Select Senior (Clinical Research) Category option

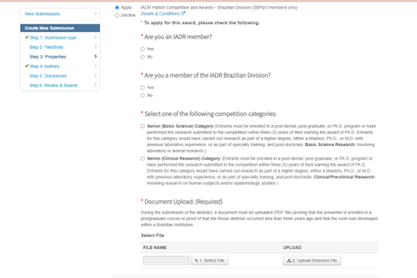coord(142,159)
